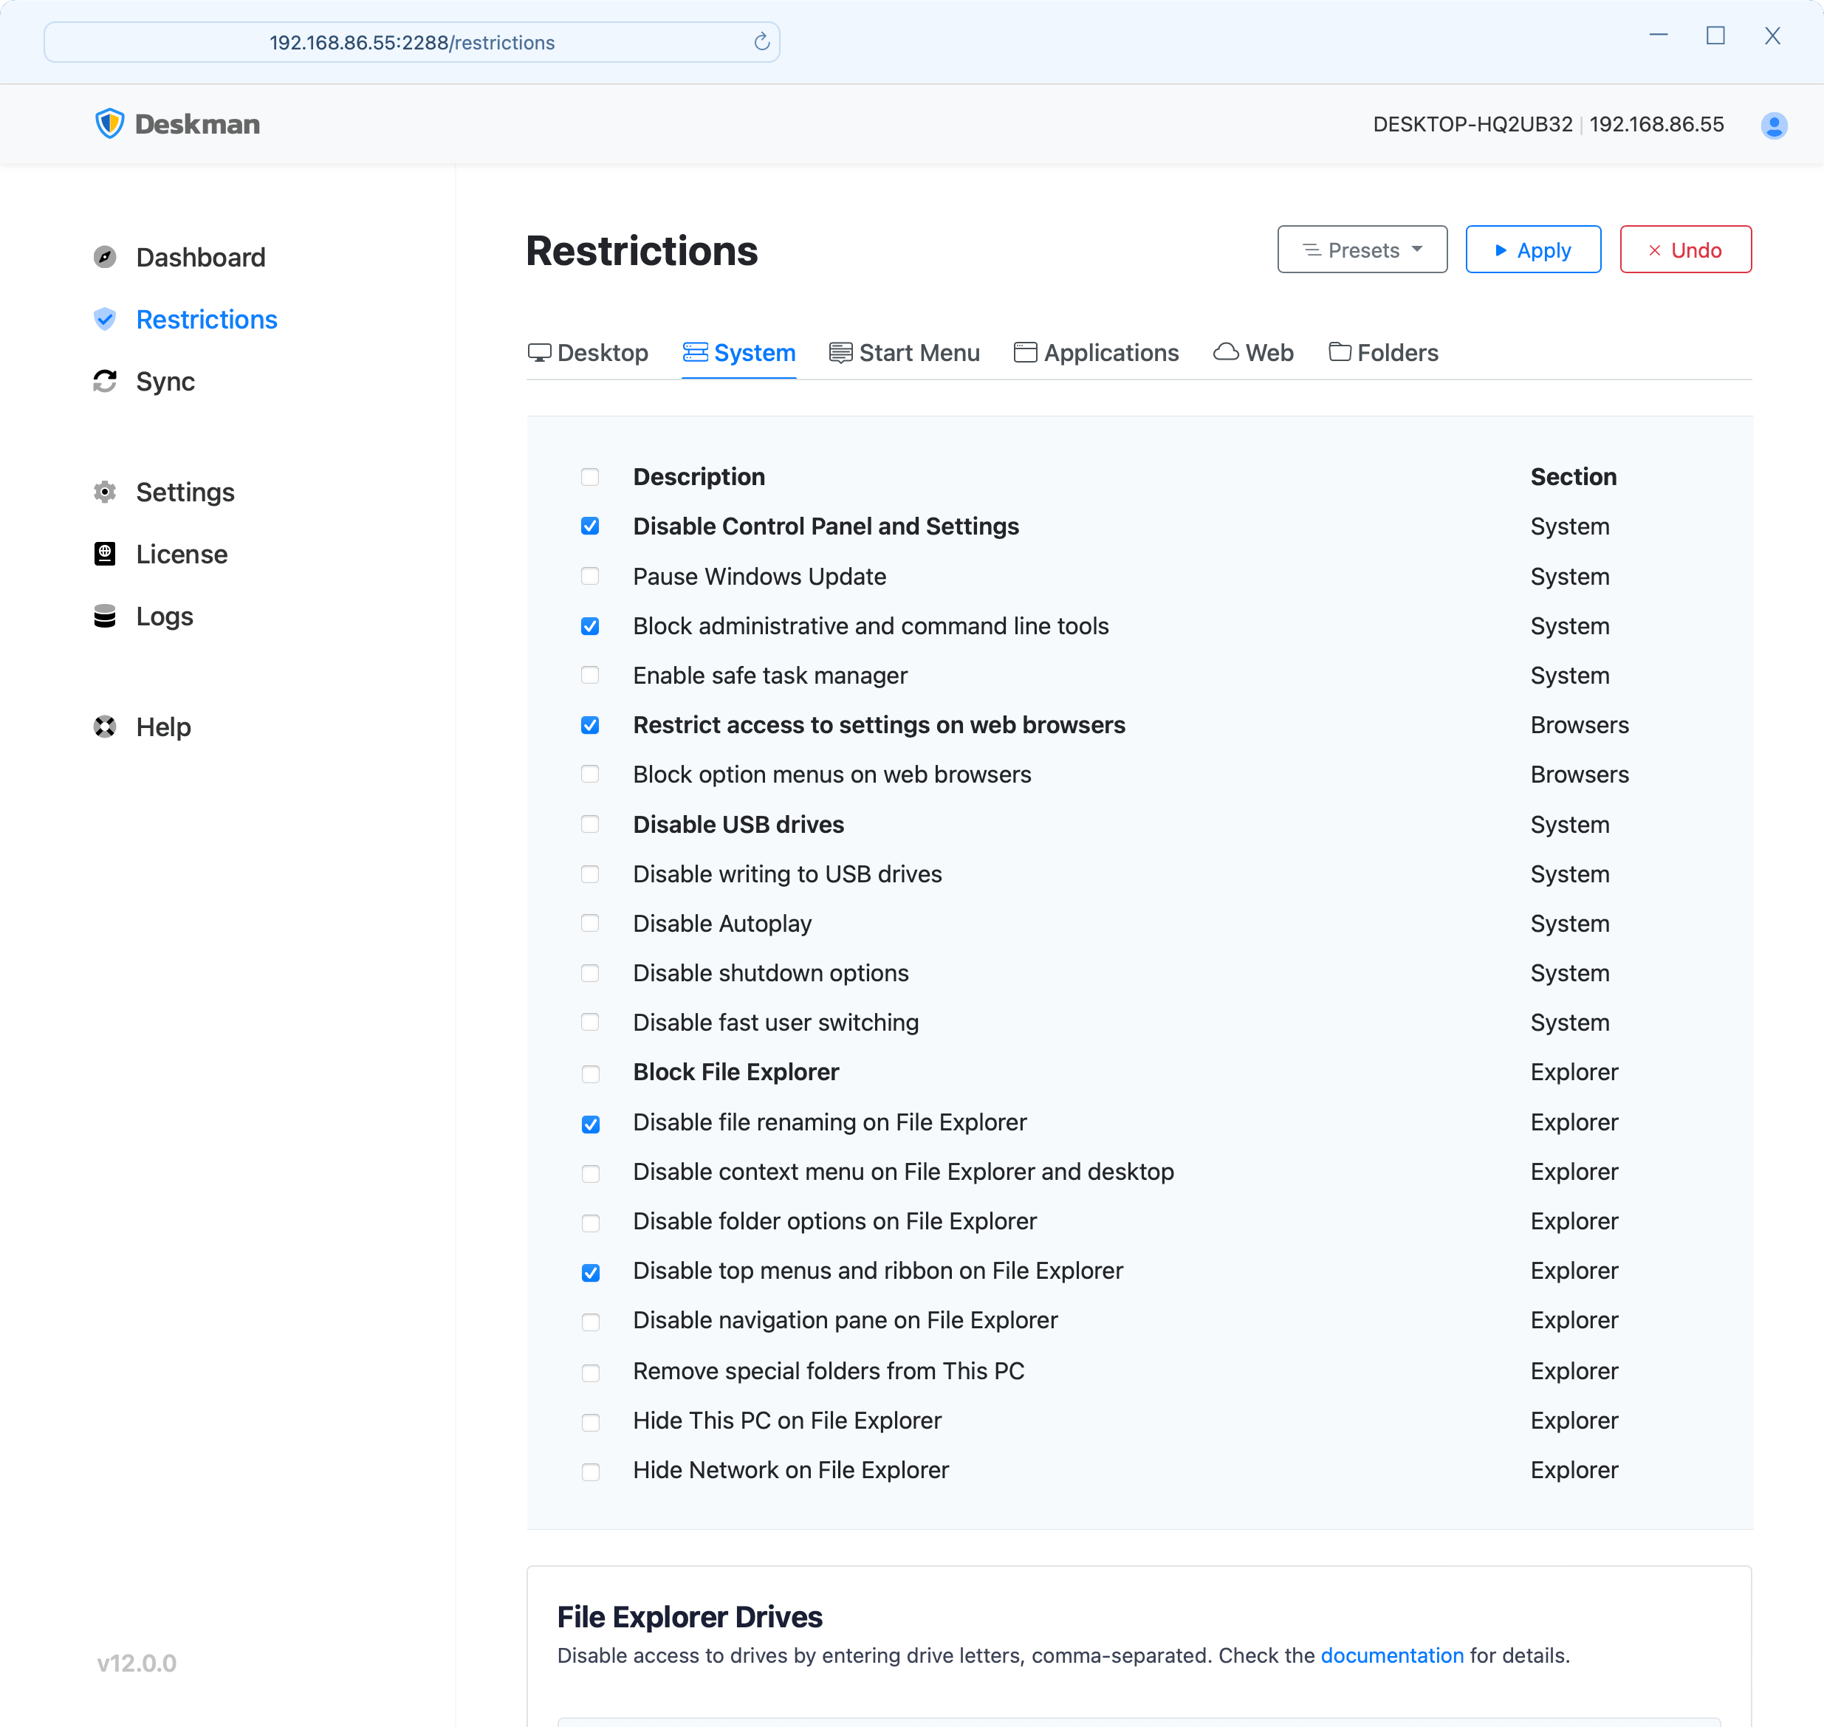Navigate to the Desktop restrictions tab
Viewport: 1824px width, 1727px height.
click(586, 352)
